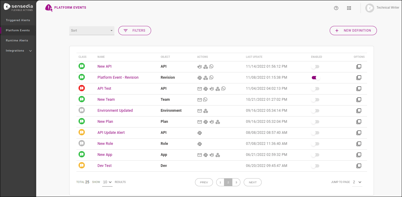Viewport: 402px width, 197px height.
Task: Click the Microsoft Teams action icon for New API
Action: click(x=200, y=66)
